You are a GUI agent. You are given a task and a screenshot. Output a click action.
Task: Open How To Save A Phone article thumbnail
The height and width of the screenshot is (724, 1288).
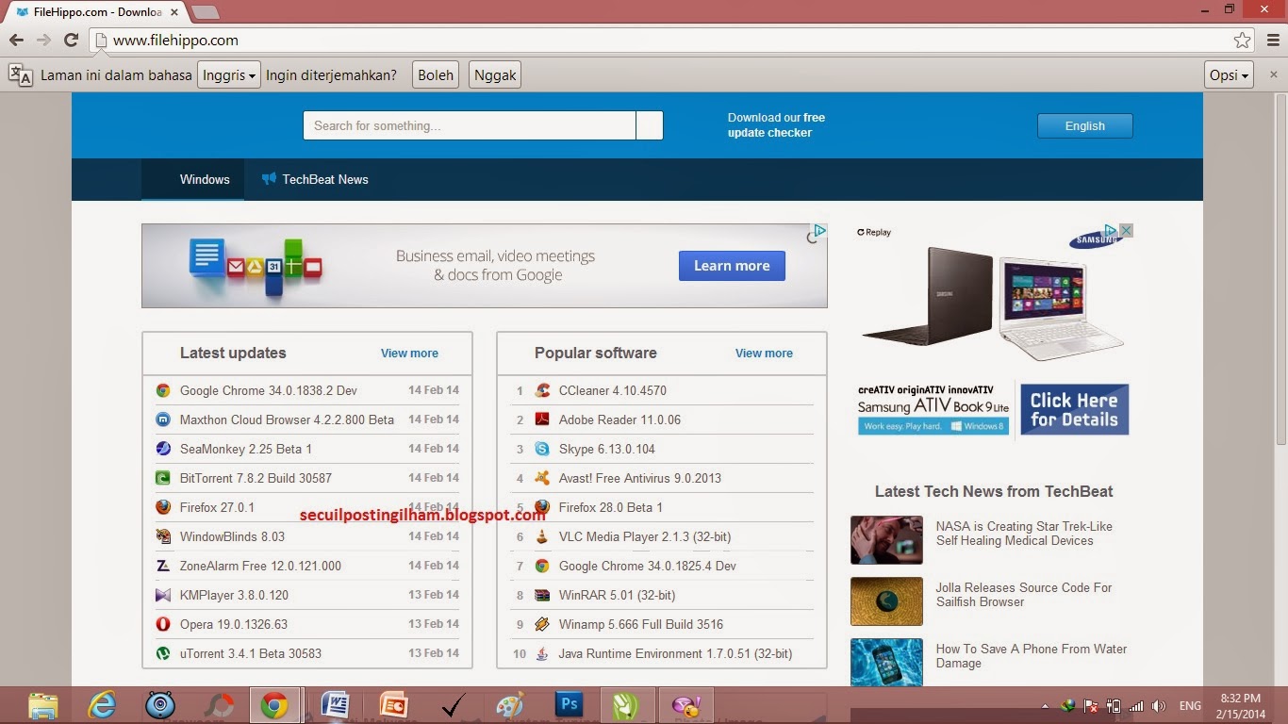886,662
